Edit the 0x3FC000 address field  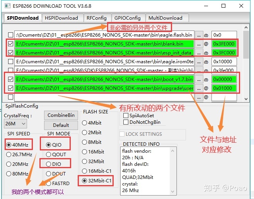coord(224,53)
